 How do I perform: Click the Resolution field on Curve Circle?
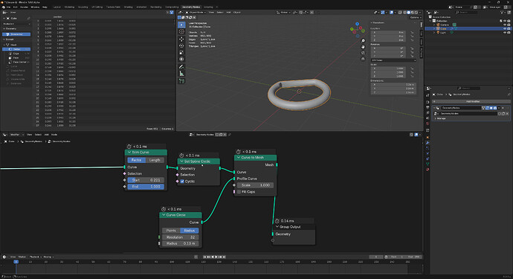(x=180, y=237)
